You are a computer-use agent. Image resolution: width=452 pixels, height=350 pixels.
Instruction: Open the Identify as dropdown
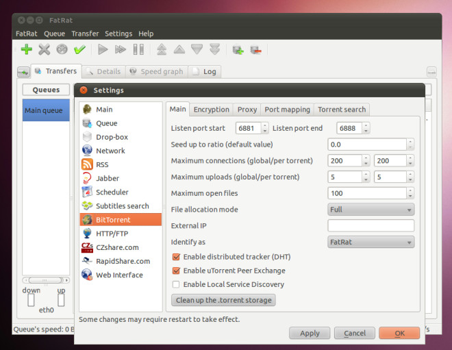[371, 242]
